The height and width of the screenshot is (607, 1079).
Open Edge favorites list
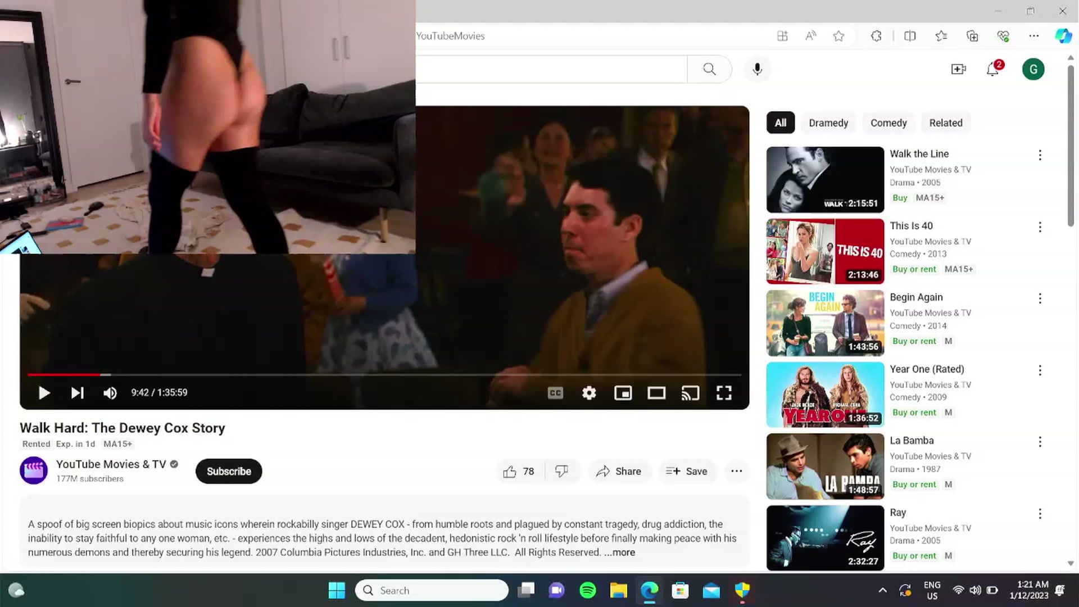941,36
